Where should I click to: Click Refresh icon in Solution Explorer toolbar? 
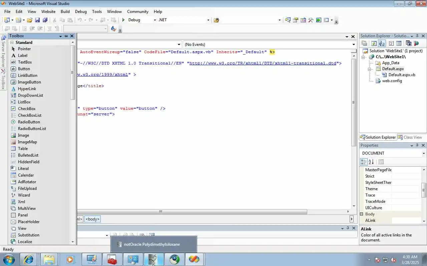(374, 43)
